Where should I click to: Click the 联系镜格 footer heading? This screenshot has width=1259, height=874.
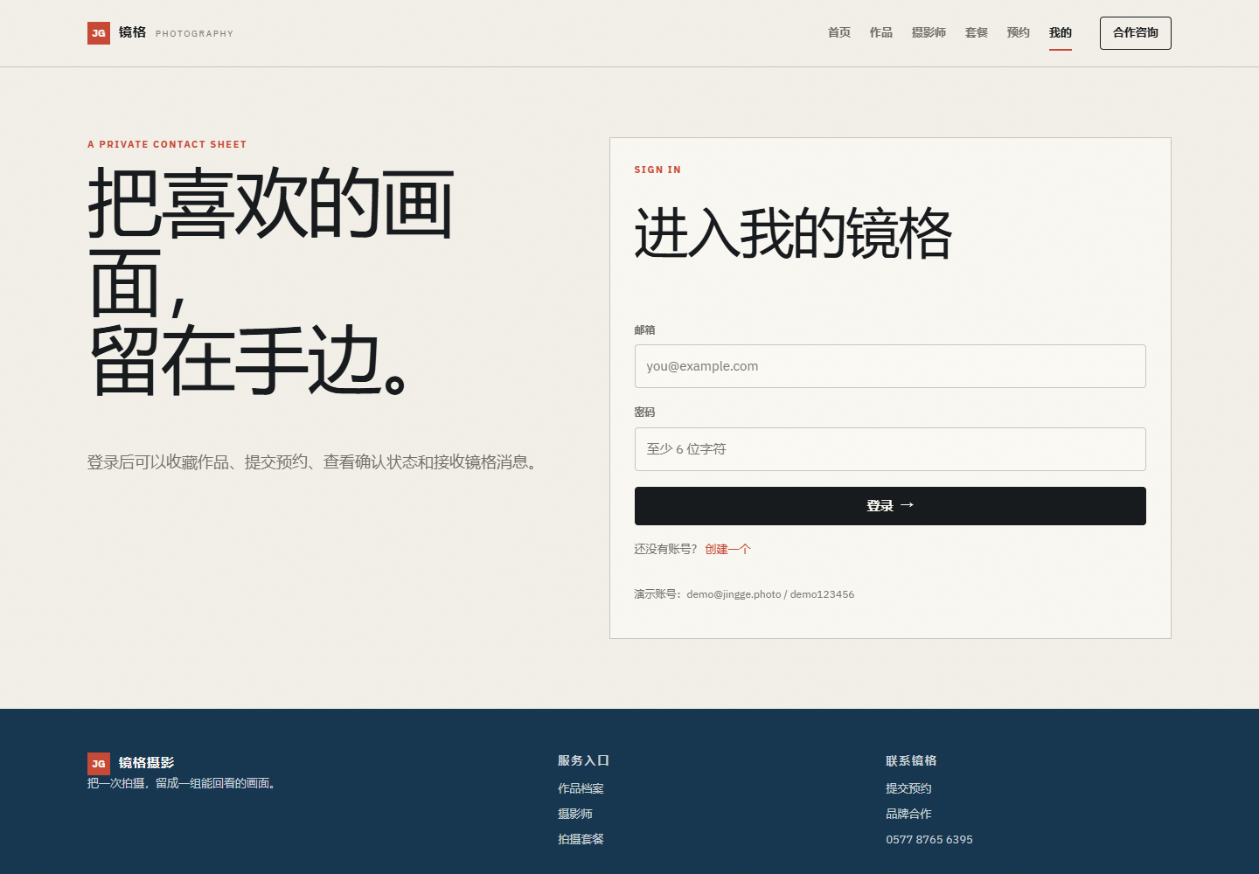coord(911,760)
